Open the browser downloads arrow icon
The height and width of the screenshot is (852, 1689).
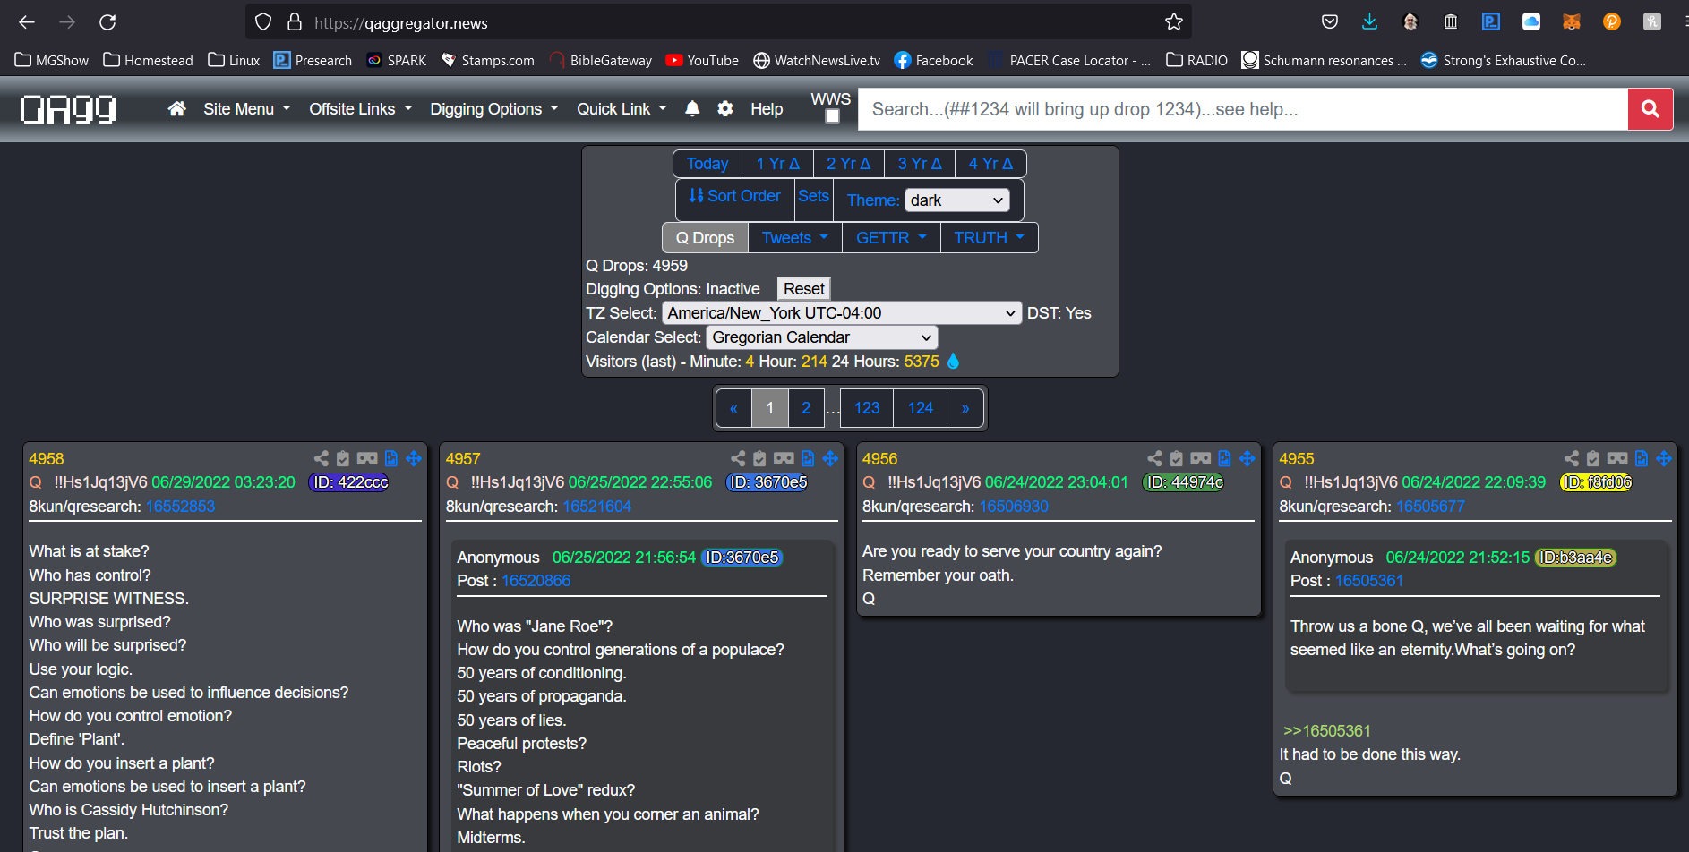tap(1369, 21)
